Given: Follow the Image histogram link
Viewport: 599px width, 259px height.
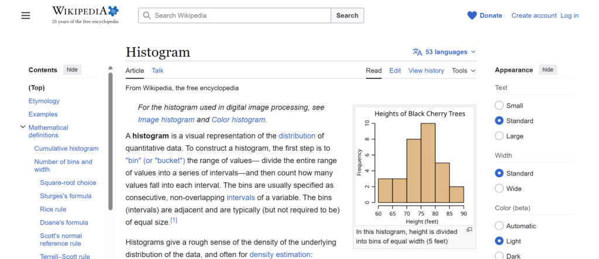Looking at the screenshot, I should (x=166, y=120).
